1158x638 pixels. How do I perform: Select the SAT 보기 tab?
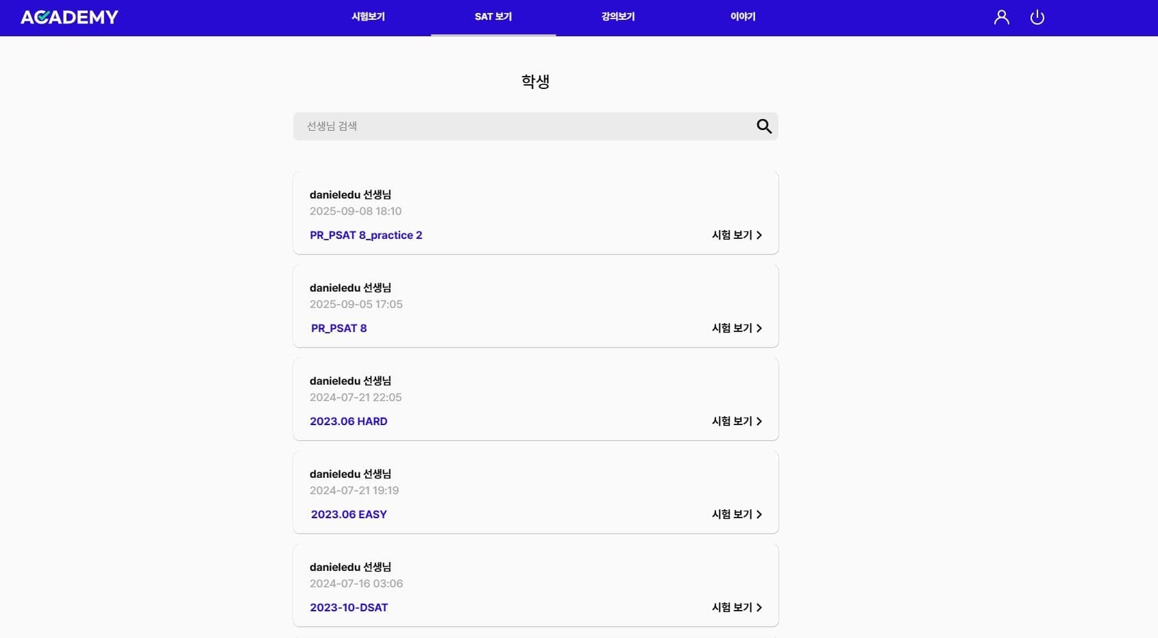pos(493,16)
